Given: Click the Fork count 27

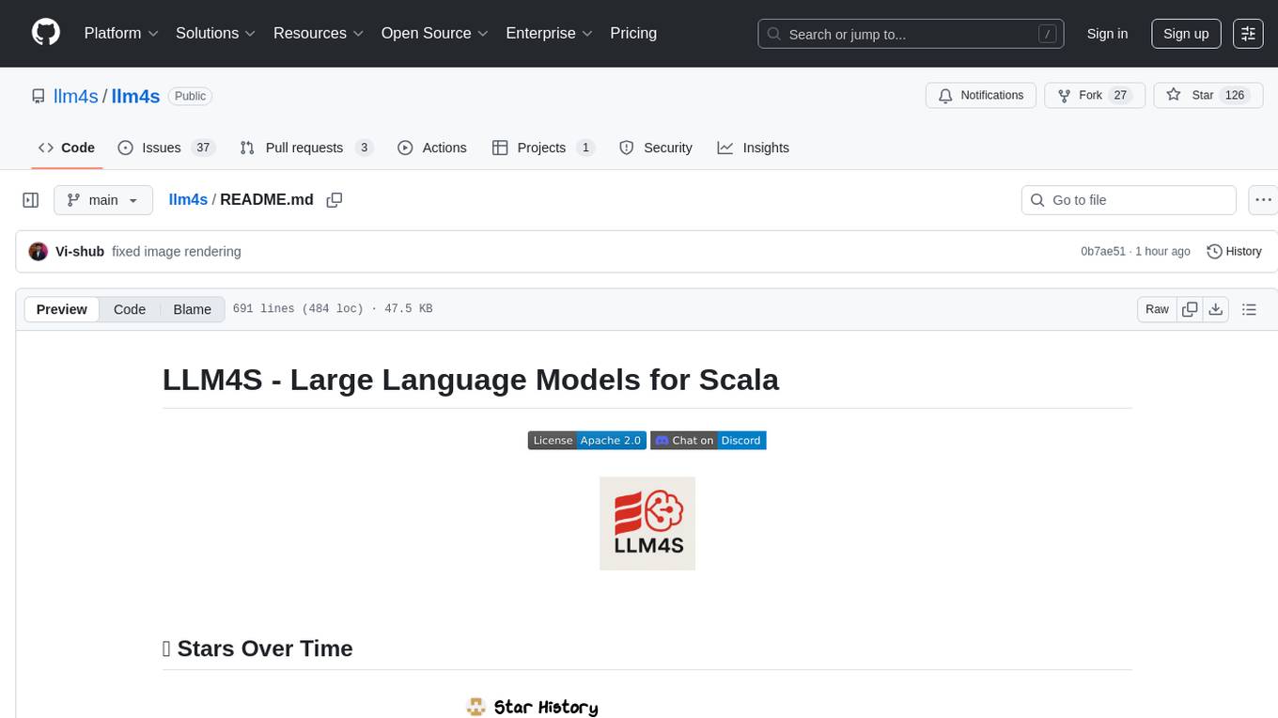Looking at the screenshot, I should pos(1120,96).
